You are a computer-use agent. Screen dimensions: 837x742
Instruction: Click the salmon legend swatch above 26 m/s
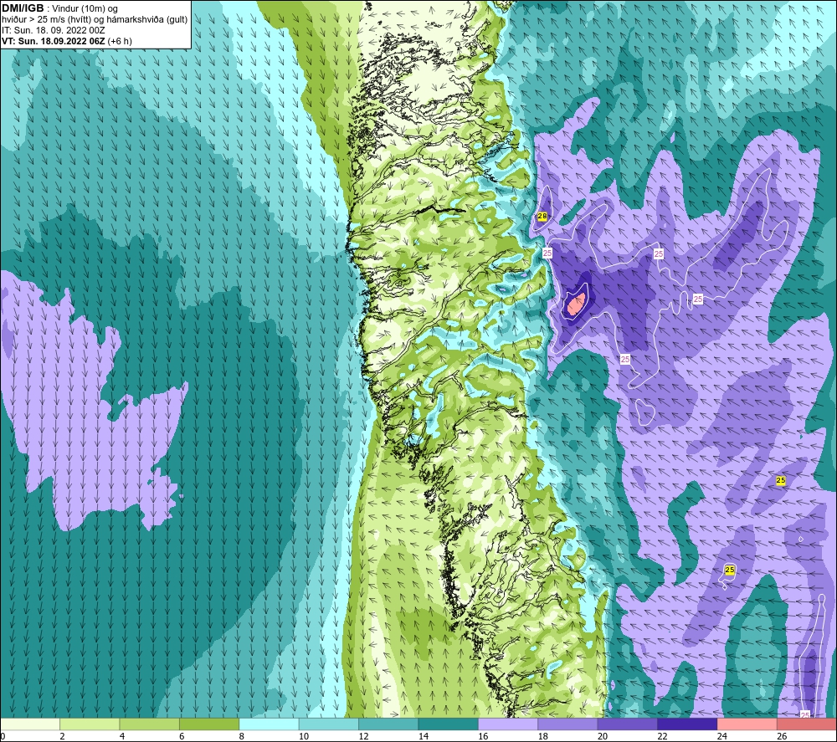tap(807, 724)
